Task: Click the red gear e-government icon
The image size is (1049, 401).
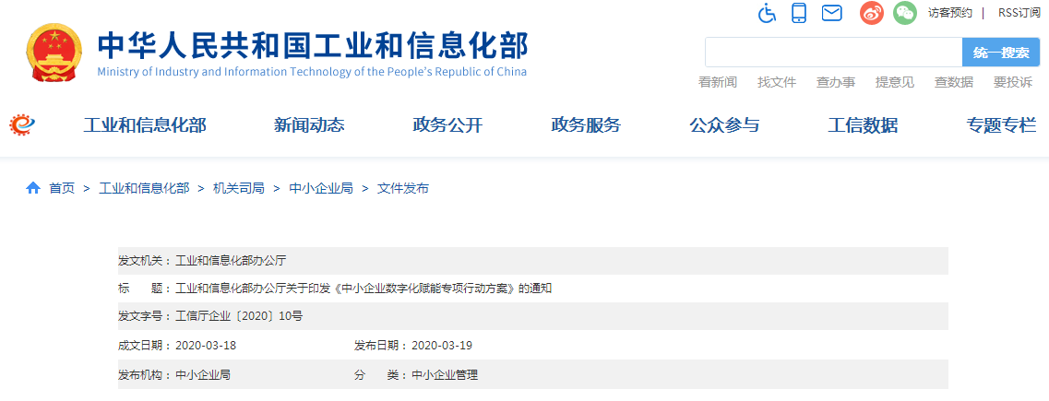Action: pyautogui.click(x=22, y=125)
